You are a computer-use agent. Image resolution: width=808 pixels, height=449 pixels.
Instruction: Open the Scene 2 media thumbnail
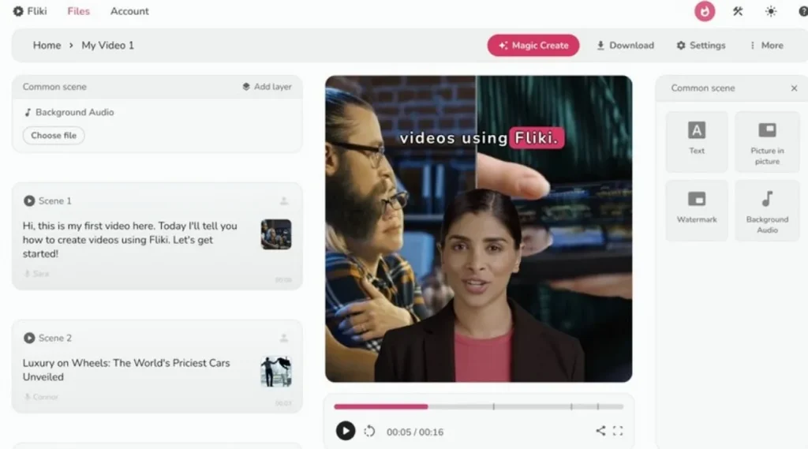click(276, 372)
